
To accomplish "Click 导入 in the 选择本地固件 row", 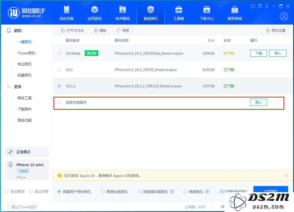I will click(x=259, y=102).
